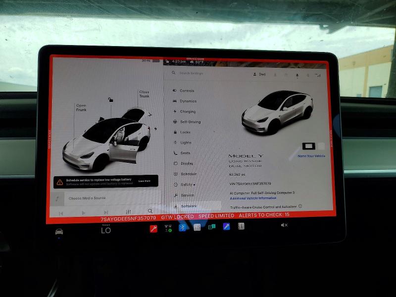The width and height of the screenshot is (396, 297).
Task: Tap the next track button
Action: [x=106, y=212]
